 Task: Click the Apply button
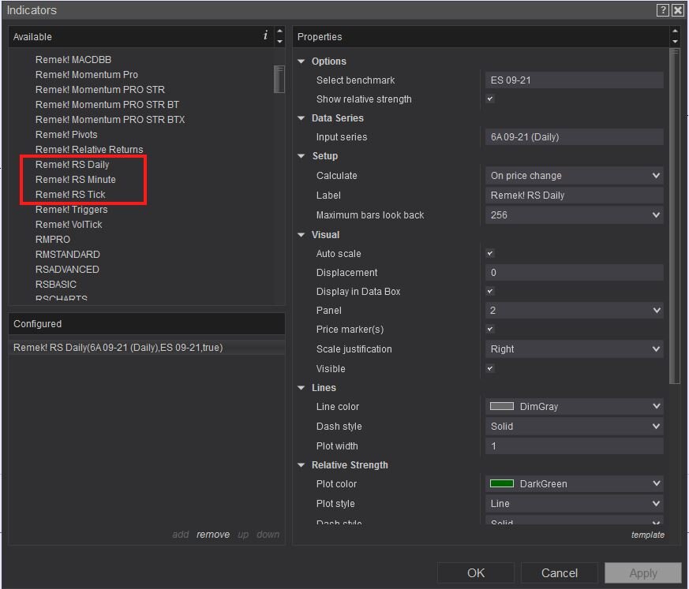[x=643, y=572]
